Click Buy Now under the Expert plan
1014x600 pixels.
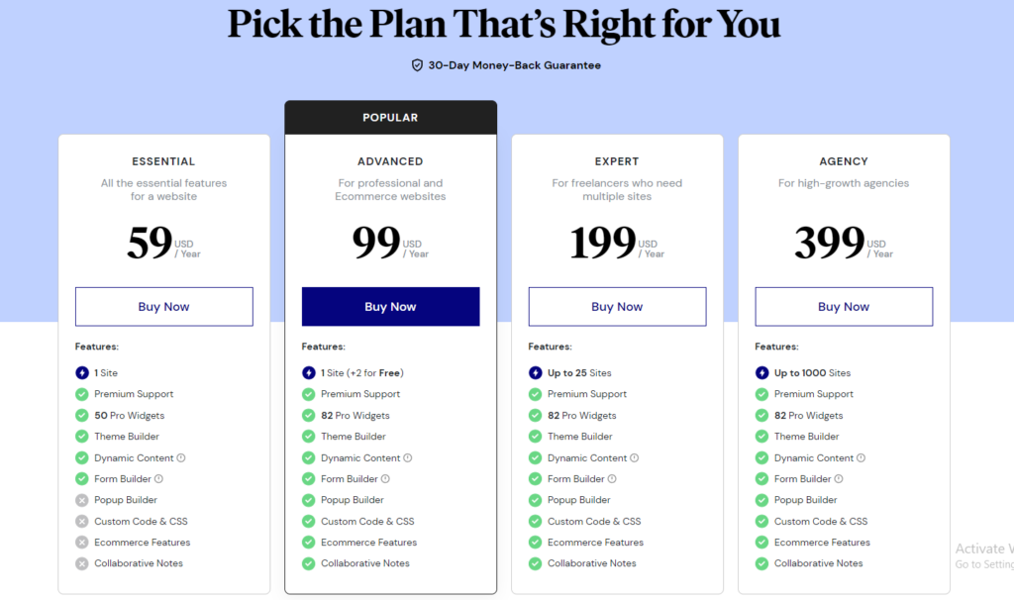617,307
